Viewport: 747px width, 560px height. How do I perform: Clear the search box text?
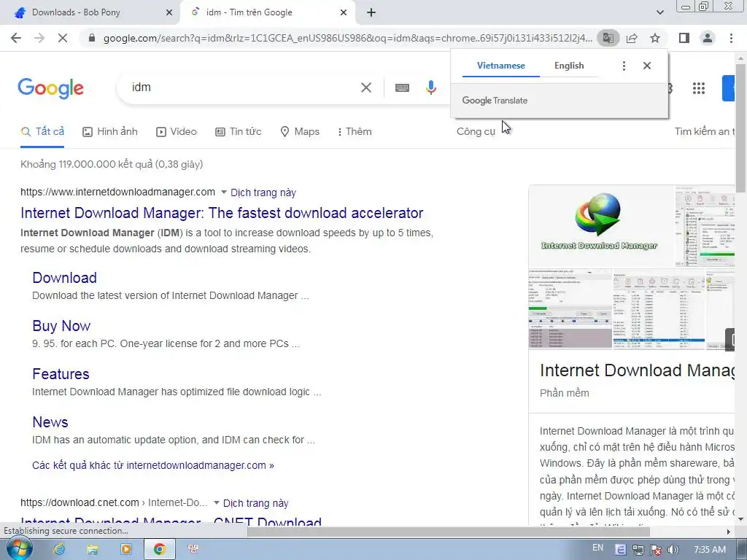coord(366,87)
